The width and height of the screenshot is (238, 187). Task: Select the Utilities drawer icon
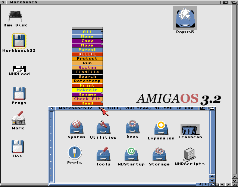[x=103, y=127]
